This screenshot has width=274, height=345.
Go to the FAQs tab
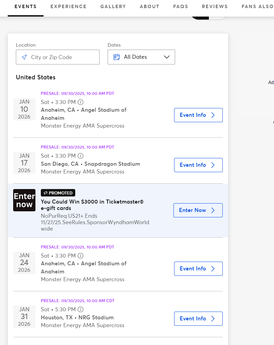[181, 6]
